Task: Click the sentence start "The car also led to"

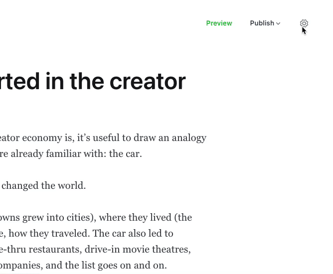Action: 133,234
